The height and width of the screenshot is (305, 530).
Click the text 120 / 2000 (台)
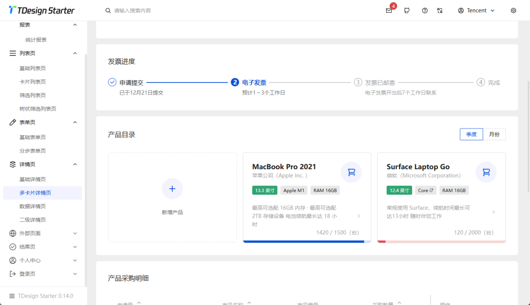tap(474, 233)
